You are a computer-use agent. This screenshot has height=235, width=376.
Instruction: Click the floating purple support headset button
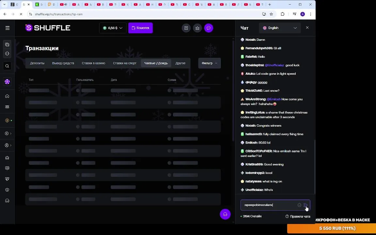click(x=225, y=214)
